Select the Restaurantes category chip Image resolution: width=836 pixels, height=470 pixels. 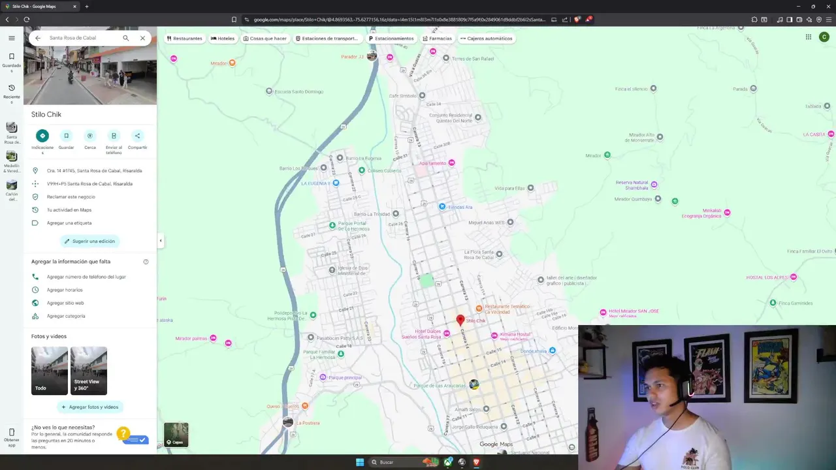184,39
